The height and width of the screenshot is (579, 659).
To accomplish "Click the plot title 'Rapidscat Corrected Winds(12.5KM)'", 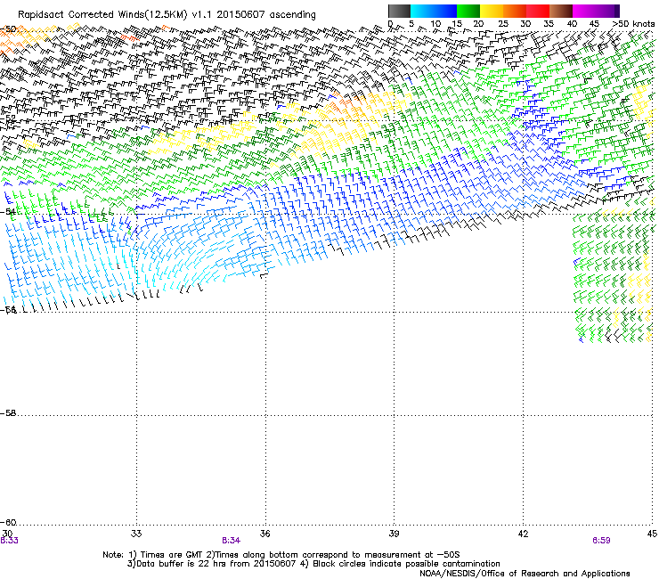I will pyautogui.click(x=102, y=15).
